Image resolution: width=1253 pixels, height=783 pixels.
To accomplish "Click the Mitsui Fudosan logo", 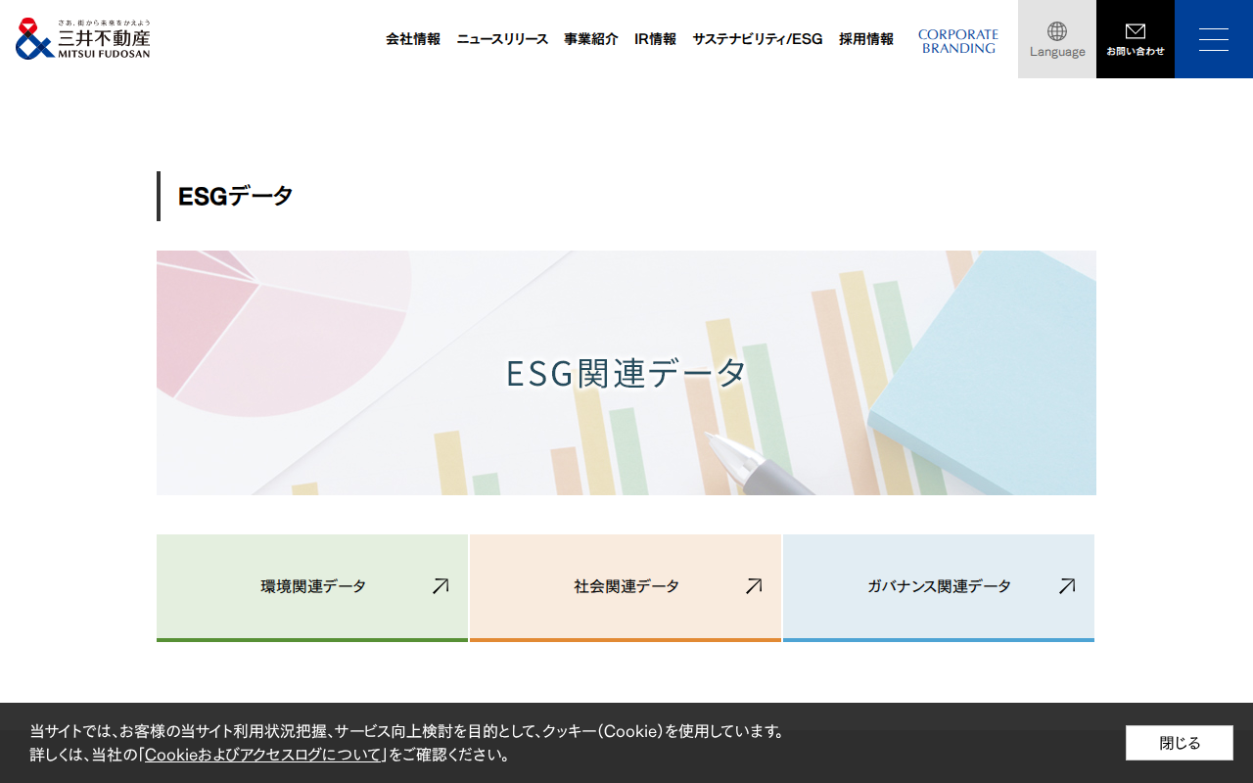I will [83, 39].
